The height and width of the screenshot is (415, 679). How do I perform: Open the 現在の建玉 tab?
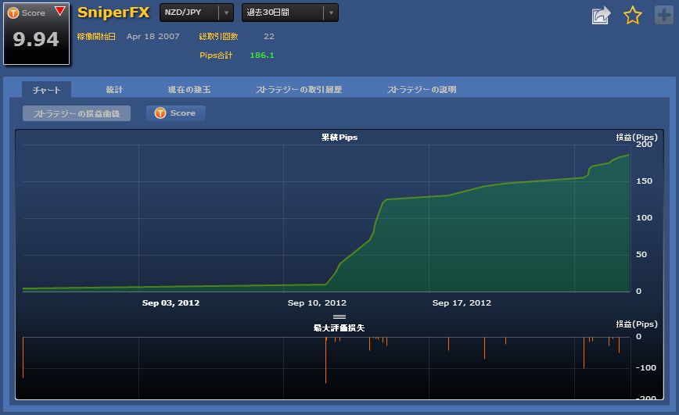(189, 90)
